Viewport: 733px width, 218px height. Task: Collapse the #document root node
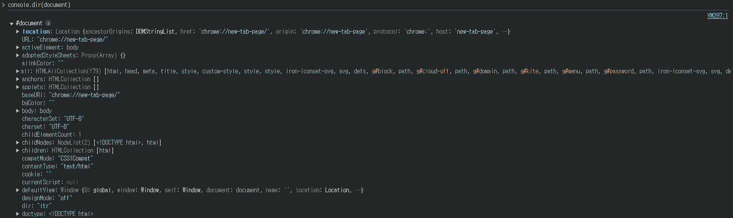[x=11, y=24]
